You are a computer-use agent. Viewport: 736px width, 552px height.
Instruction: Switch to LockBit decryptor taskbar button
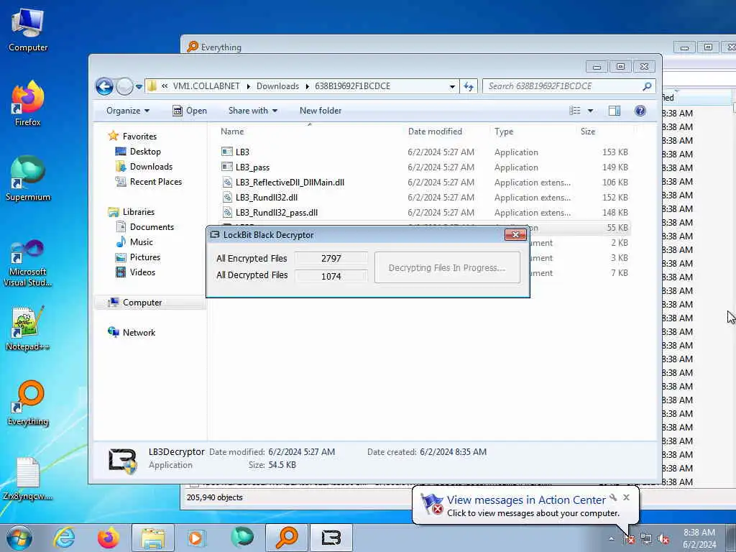tap(331, 538)
